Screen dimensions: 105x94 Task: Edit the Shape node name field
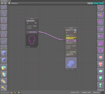pyautogui.click(x=30, y=21)
